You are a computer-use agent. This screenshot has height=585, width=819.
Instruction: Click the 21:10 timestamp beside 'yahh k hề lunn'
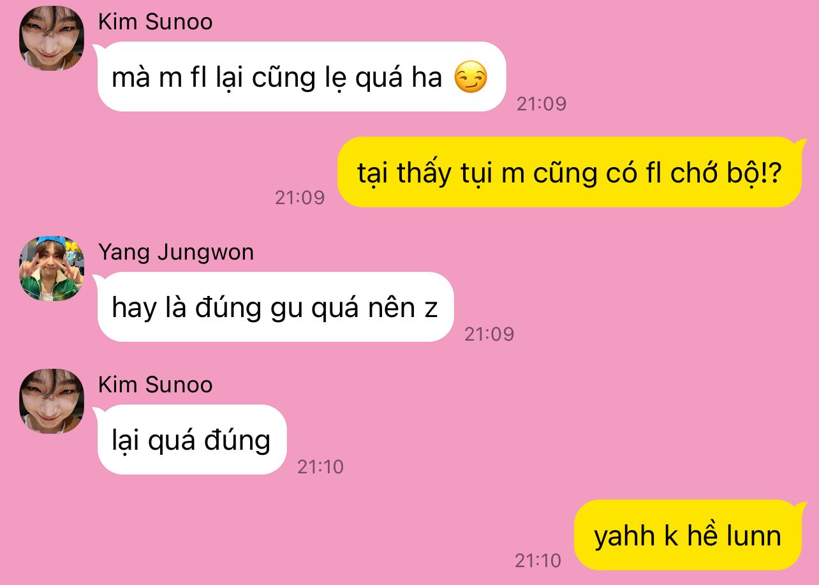point(538,561)
